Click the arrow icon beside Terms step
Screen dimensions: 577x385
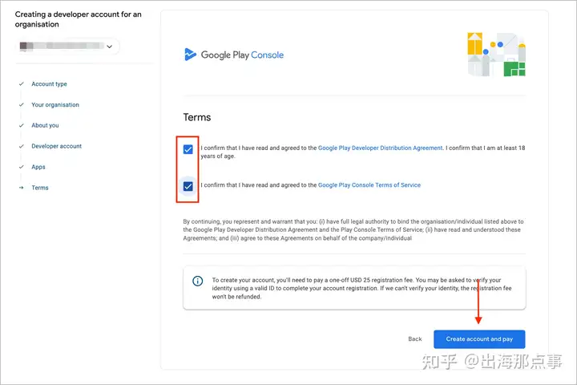(x=22, y=188)
